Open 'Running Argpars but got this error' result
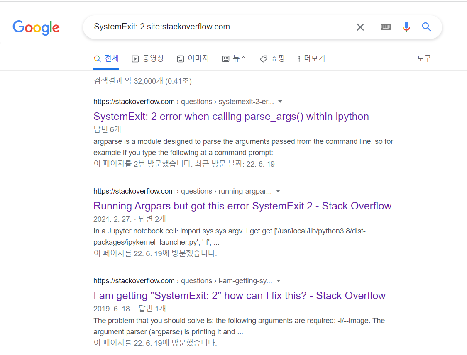Image resolution: width=467 pixels, height=355 pixels. [242, 206]
